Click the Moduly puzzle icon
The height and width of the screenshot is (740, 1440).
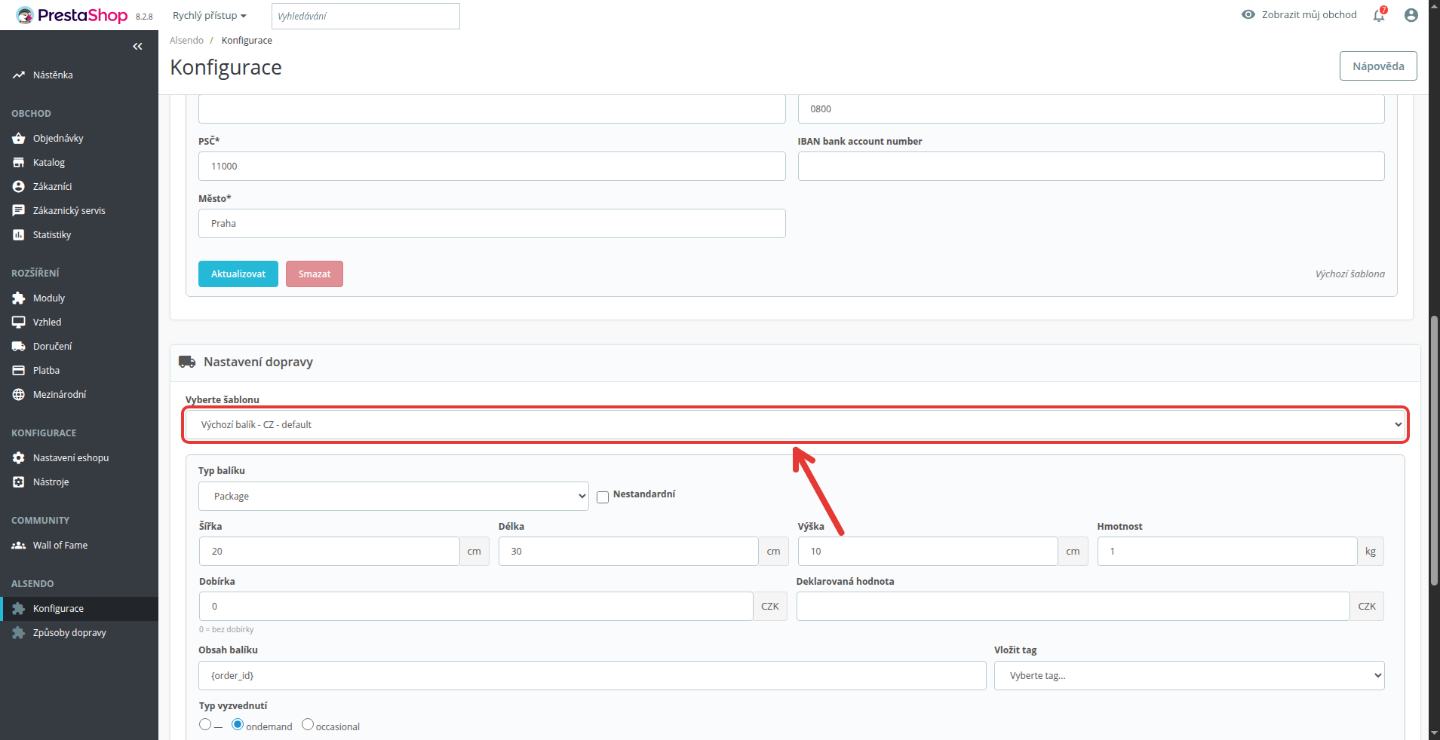click(x=18, y=298)
